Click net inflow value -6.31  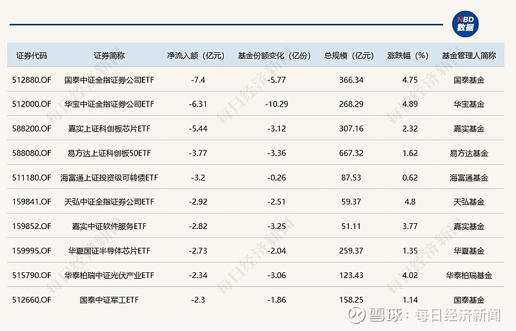coord(198,105)
